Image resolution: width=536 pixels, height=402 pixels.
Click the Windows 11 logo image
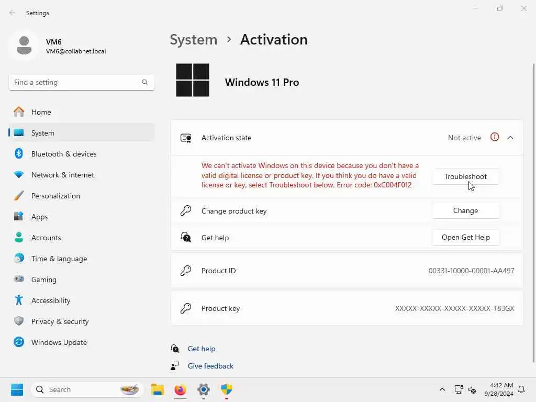point(193,80)
